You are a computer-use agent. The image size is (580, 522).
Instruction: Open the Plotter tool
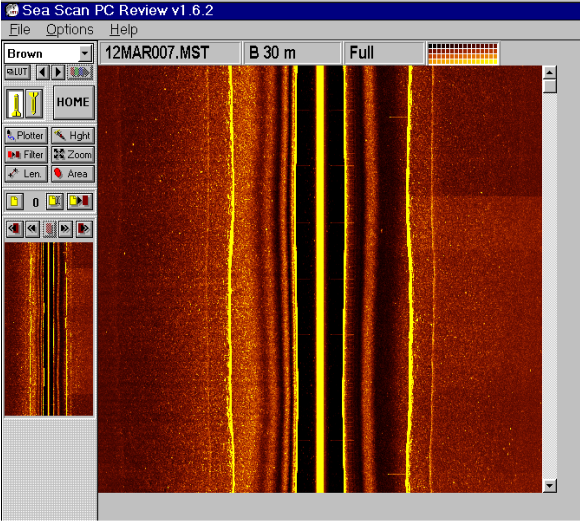[x=26, y=135]
